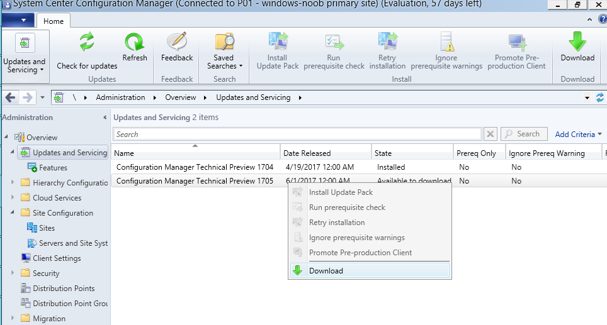
Task: Open the blue application menu button
Action: [x=17, y=20]
